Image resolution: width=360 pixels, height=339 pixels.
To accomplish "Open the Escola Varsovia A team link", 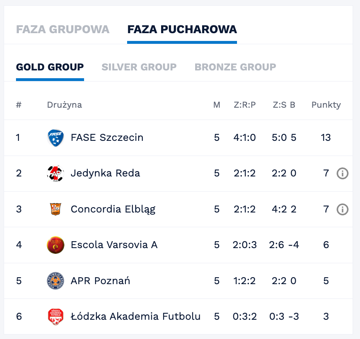I will tap(114, 245).
